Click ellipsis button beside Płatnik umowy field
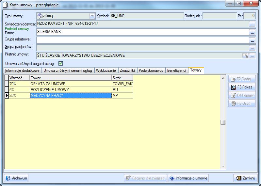Image resolution: width=261 pixels, height=186 pixels. pyautogui.click(x=252, y=56)
